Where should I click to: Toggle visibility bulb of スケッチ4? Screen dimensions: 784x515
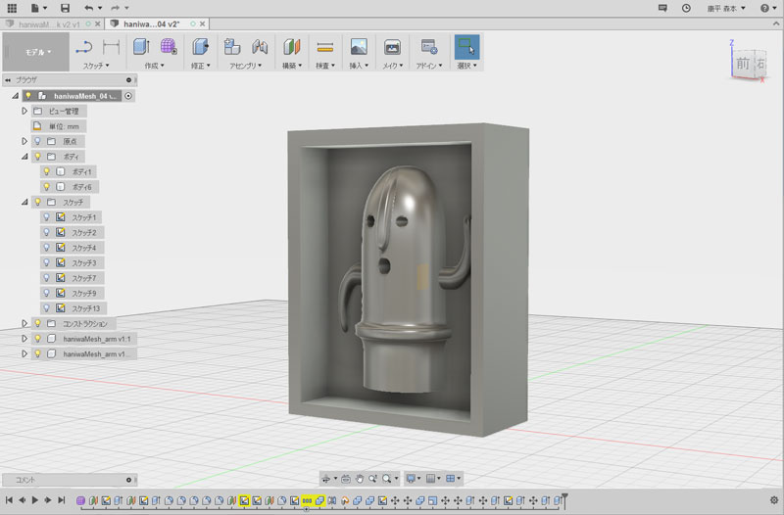[46, 248]
